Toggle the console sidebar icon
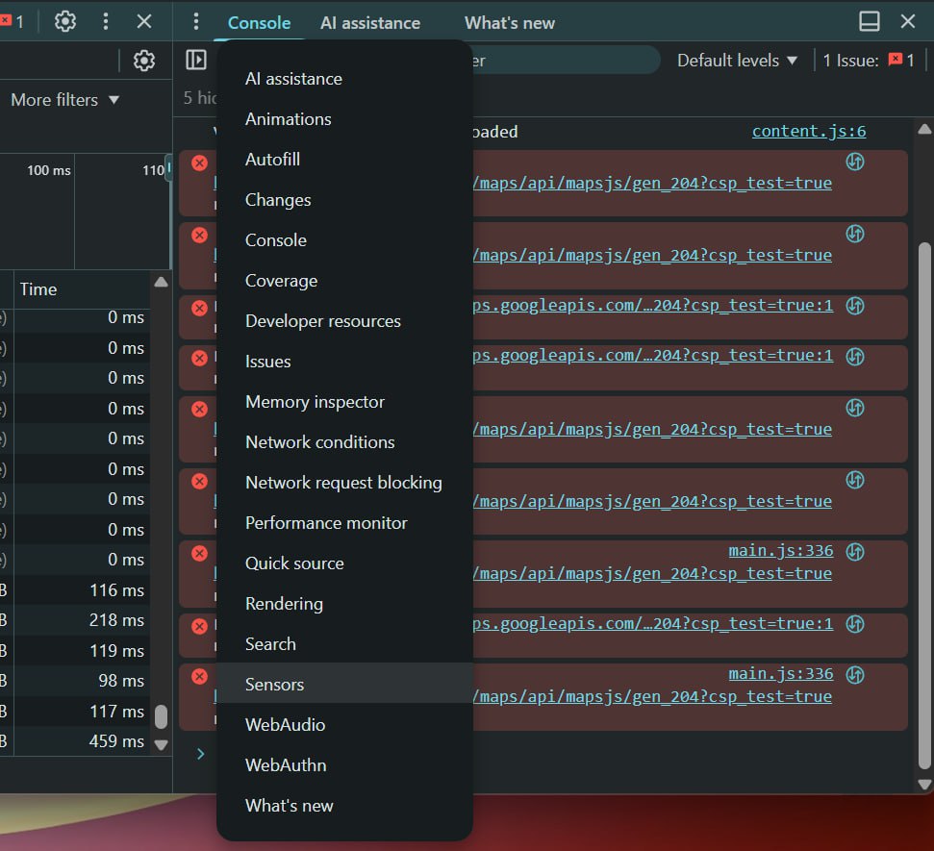The image size is (934, 851). [x=196, y=60]
